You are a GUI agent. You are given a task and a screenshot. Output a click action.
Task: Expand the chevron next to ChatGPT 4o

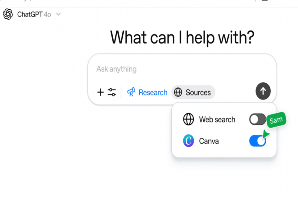tap(59, 14)
